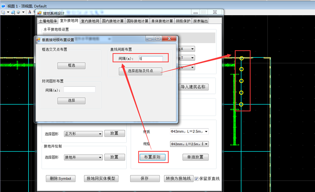The width and height of the screenshot is (315, 192).
Task: Click the 水平接地极设置 label
Action: pyautogui.click(x=56, y=29)
